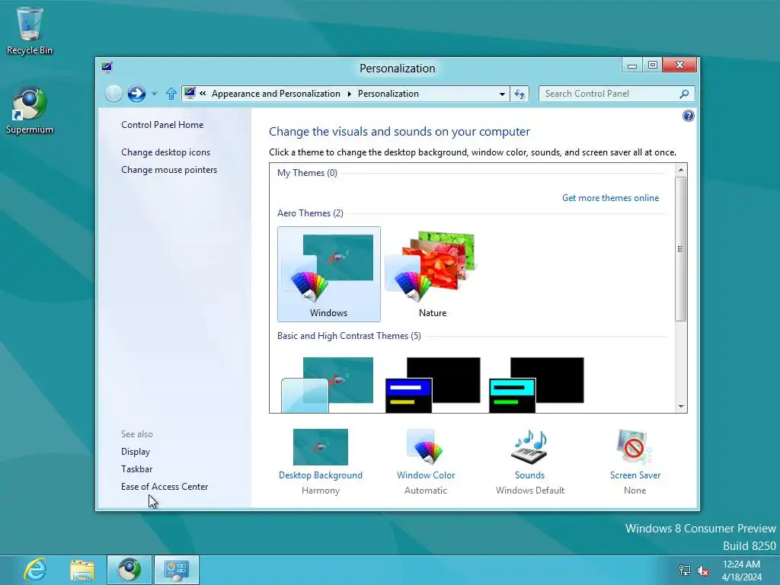Go to Appearance and Personalization breadcrumb
Image resolution: width=780 pixels, height=585 pixels.
coord(276,94)
